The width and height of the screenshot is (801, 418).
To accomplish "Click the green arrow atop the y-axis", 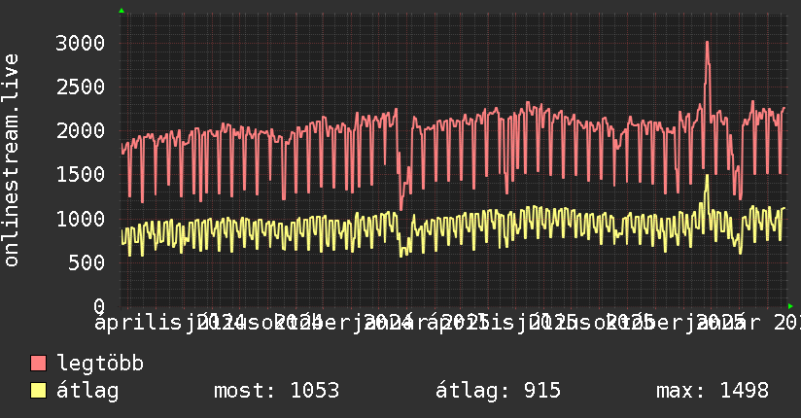I will coord(122,11).
